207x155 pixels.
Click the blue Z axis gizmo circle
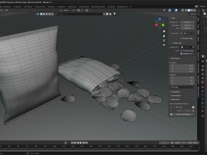[160, 19]
